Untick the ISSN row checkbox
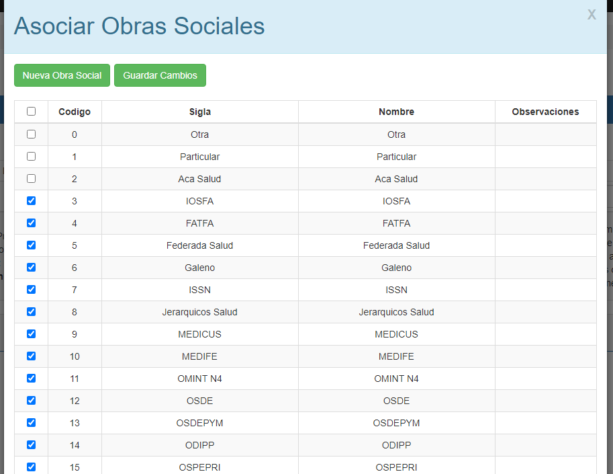Screen dimensions: 613x474 [x=31, y=290]
